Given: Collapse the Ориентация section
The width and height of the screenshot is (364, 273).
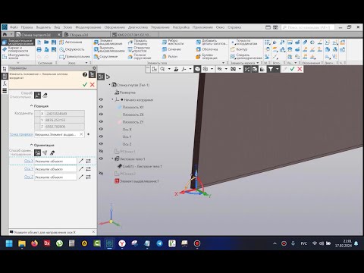Looking at the screenshot, I should coord(32,145).
